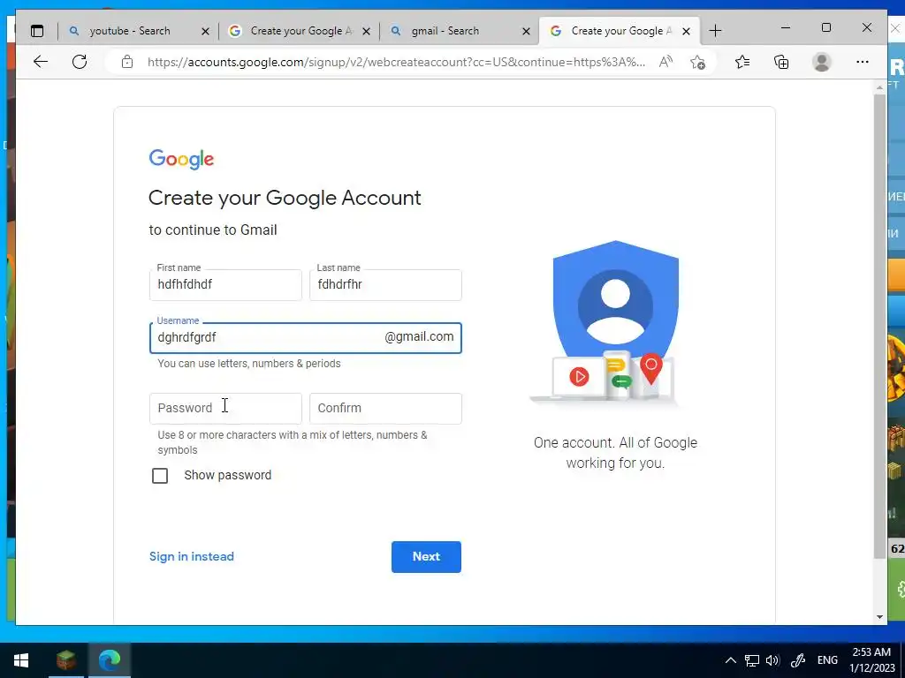Click the page scroll up arrow

(879, 87)
